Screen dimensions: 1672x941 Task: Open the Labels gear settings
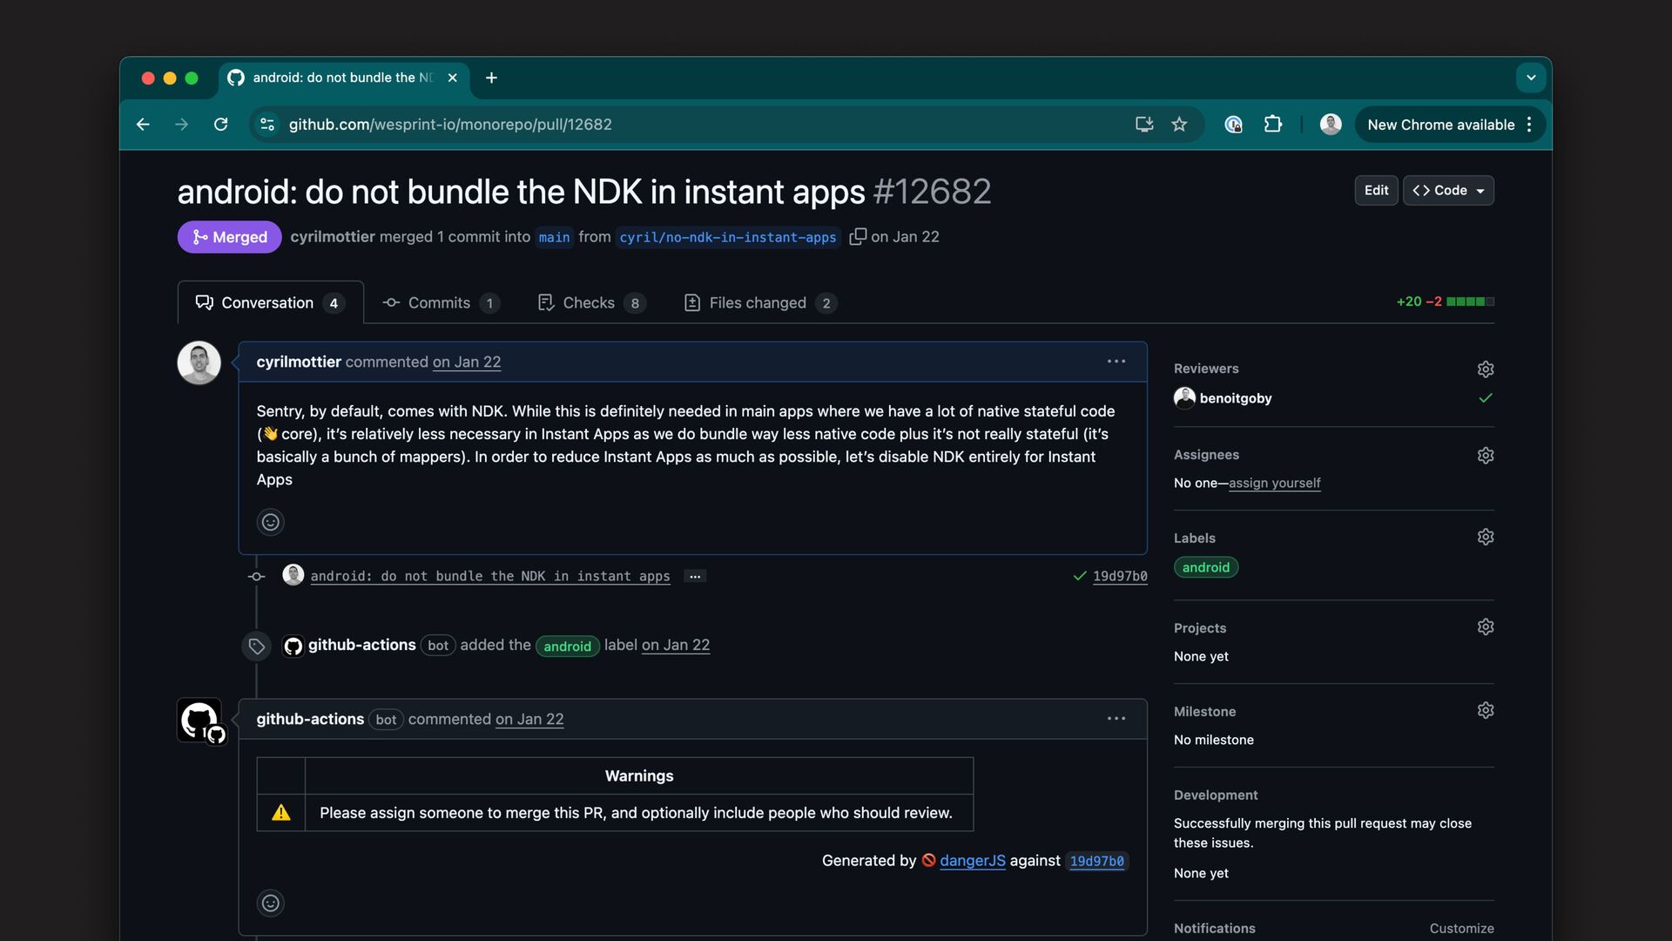coord(1486,538)
